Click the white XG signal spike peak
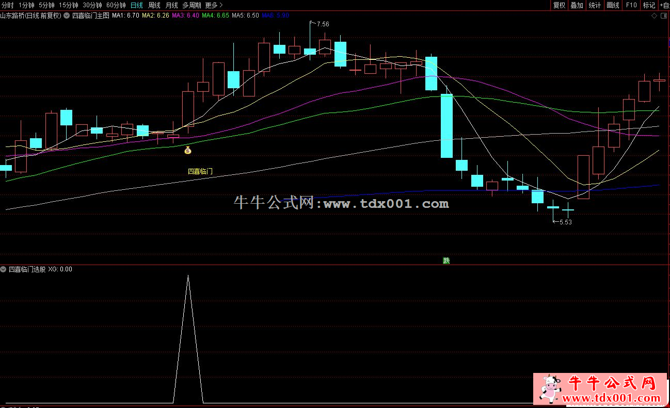The width and height of the screenshot is (670, 408). [188, 276]
